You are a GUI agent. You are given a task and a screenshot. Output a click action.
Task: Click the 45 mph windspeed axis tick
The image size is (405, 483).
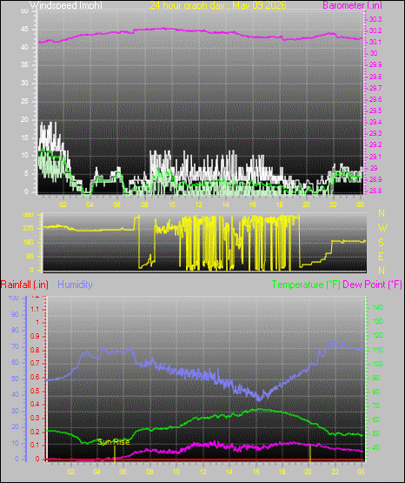click(24, 30)
